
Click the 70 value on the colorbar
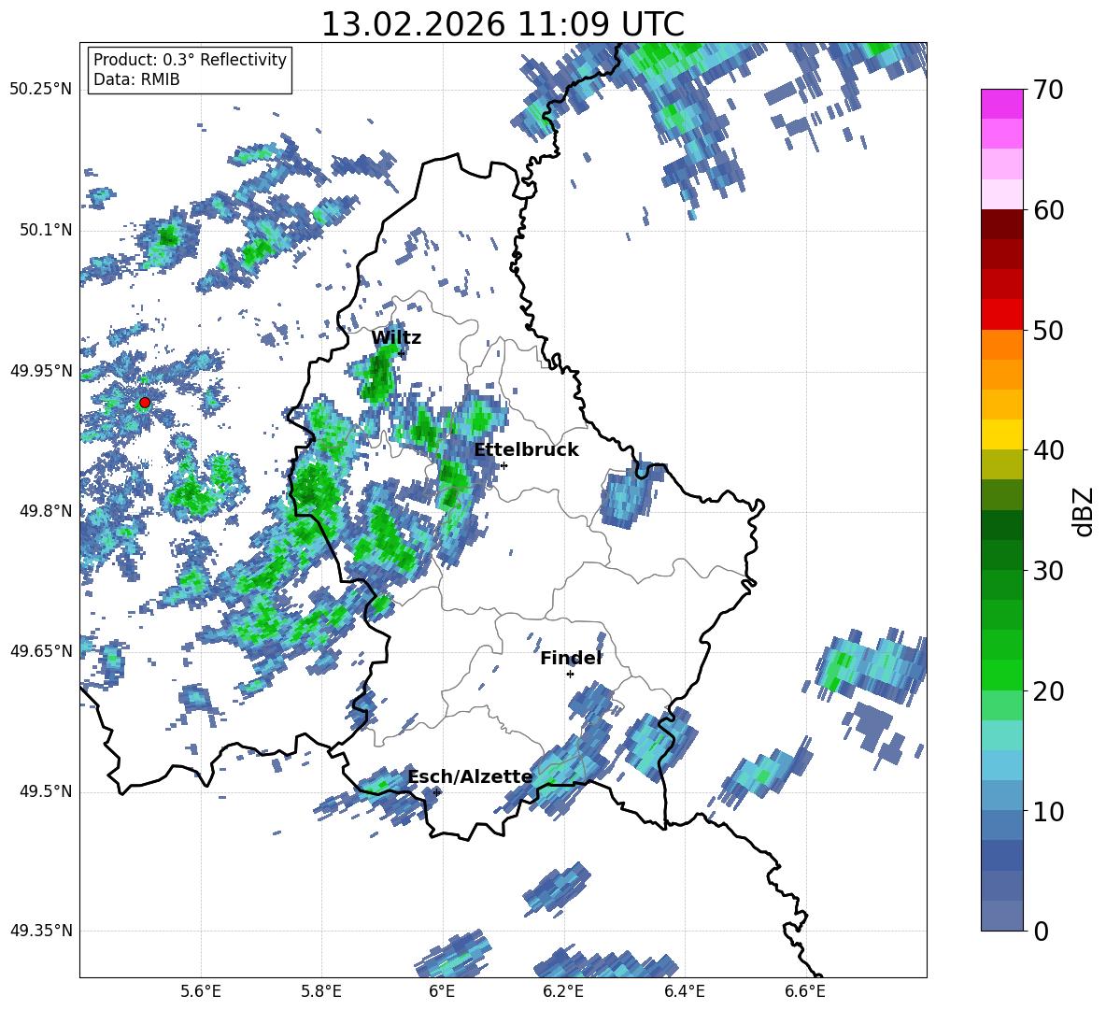pos(1048,91)
